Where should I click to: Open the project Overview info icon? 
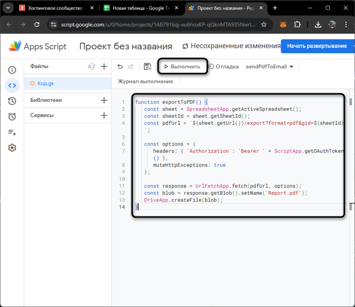(12, 70)
